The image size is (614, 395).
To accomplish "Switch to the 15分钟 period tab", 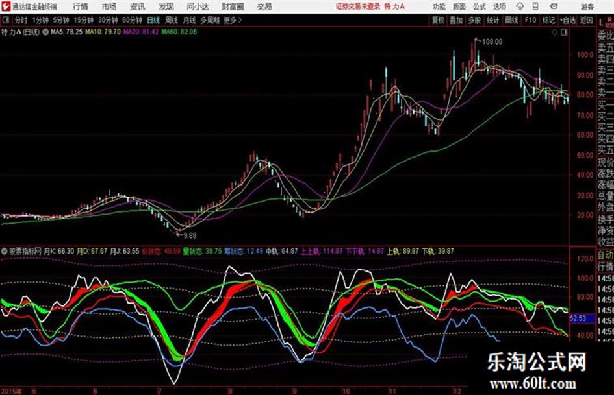I will coord(83,20).
